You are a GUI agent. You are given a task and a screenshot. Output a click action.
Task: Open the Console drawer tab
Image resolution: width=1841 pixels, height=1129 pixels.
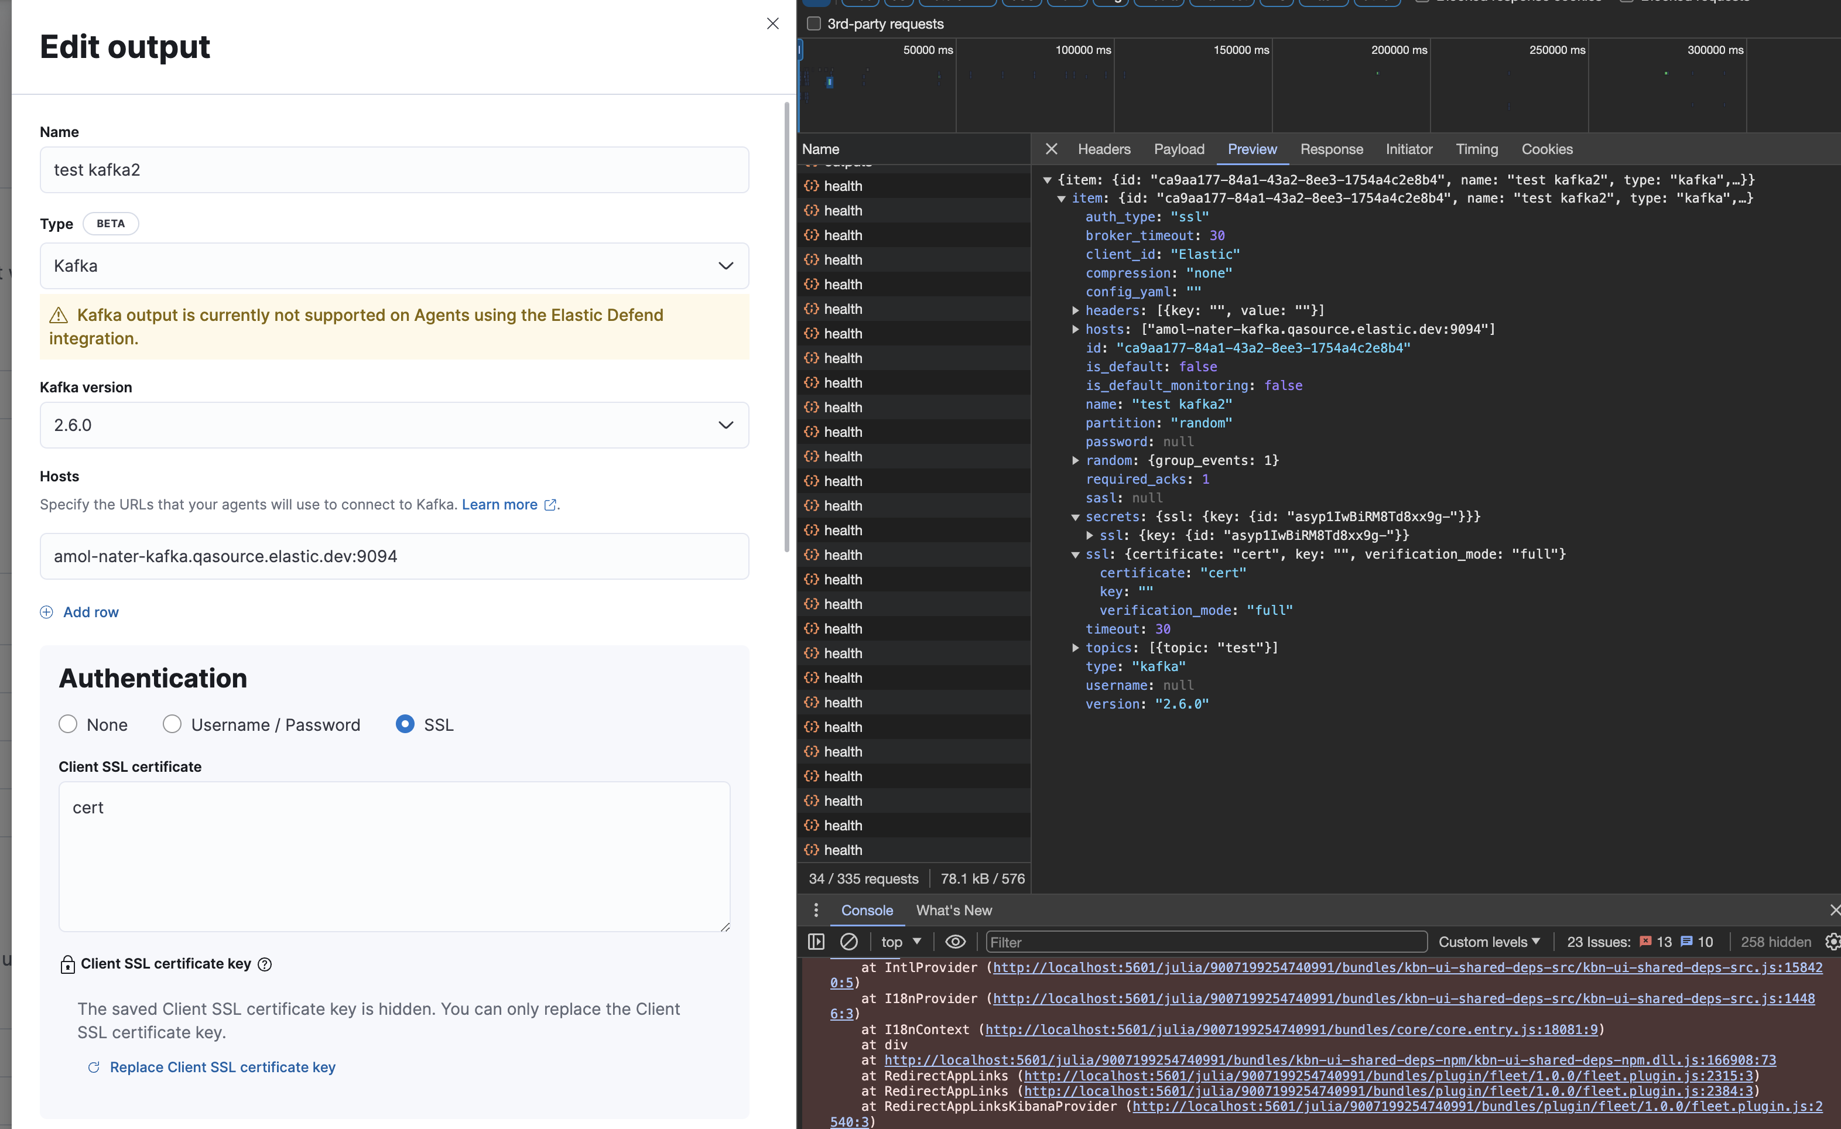pos(867,910)
